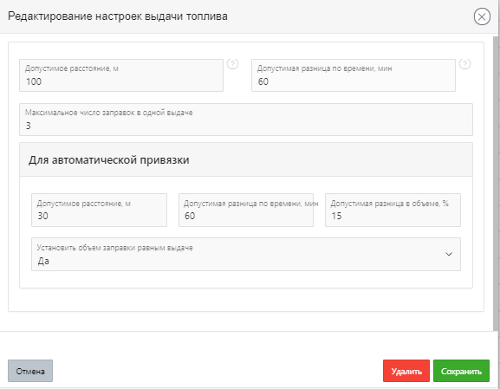Edit auto-binding distance field showing 30
The height and width of the screenshot is (389, 500).
click(99, 211)
